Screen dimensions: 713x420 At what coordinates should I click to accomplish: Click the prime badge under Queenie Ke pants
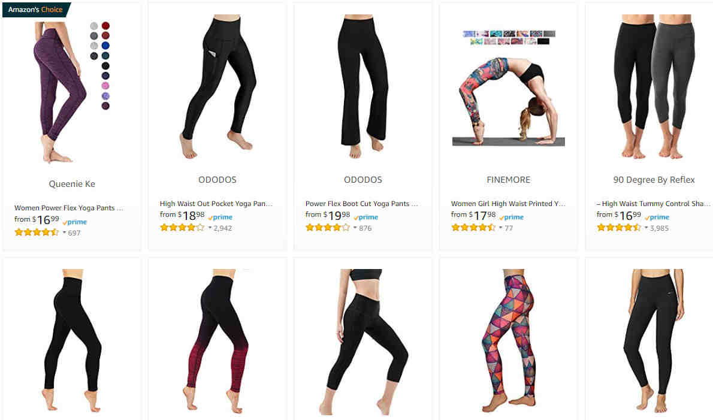tap(74, 222)
